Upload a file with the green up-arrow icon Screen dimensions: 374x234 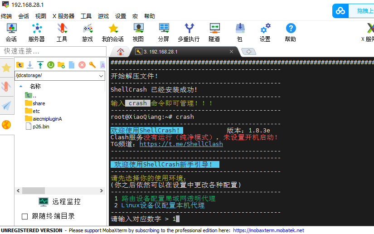coord(40,65)
